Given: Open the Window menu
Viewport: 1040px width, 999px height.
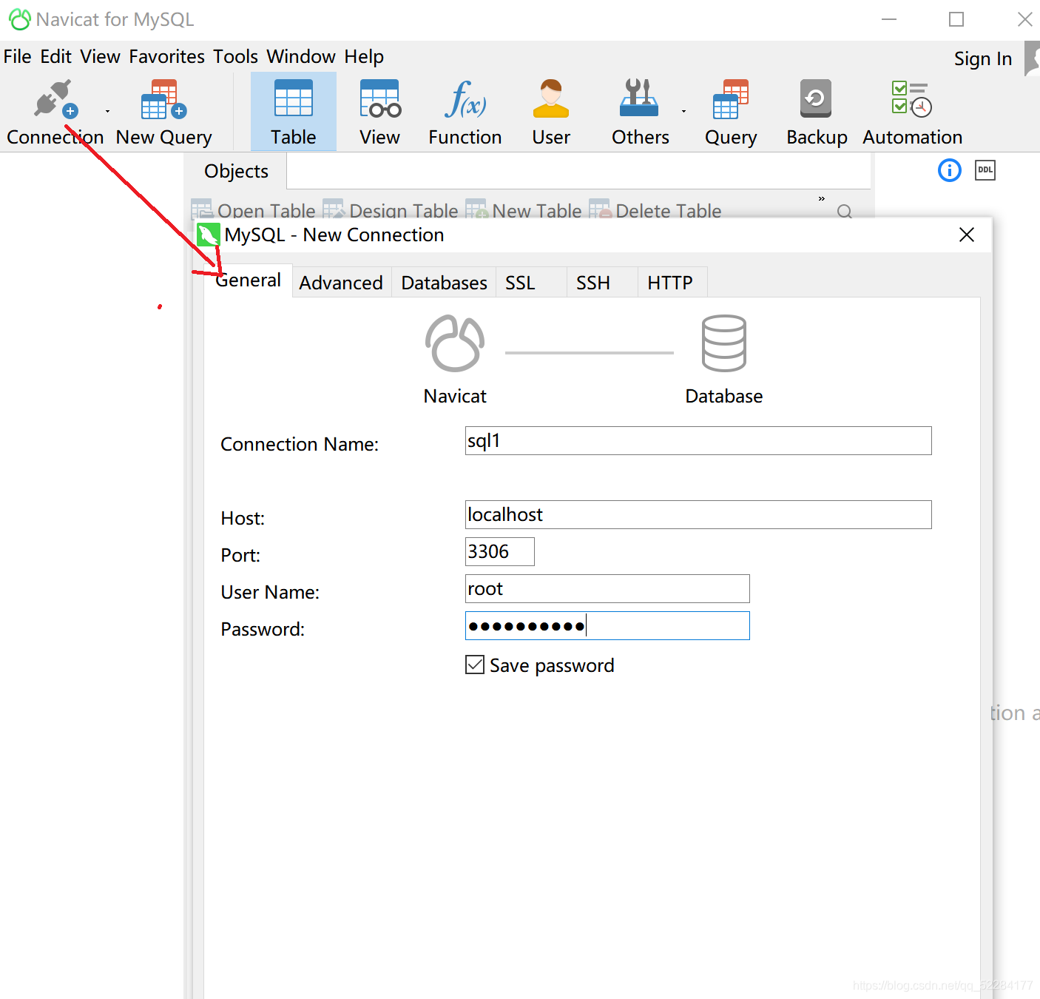Looking at the screenshot, I should coord(301,57).
